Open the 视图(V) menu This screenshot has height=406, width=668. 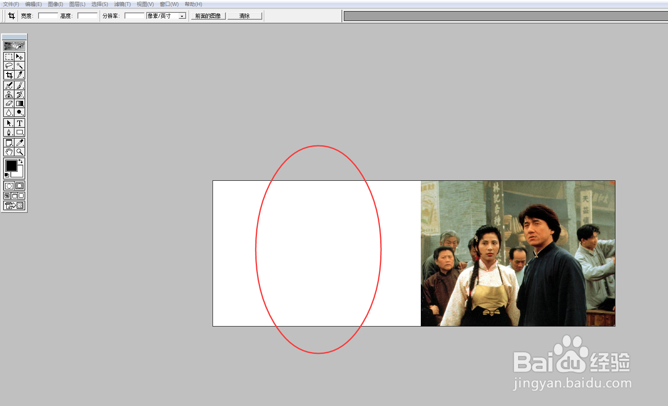click(145, 4)
